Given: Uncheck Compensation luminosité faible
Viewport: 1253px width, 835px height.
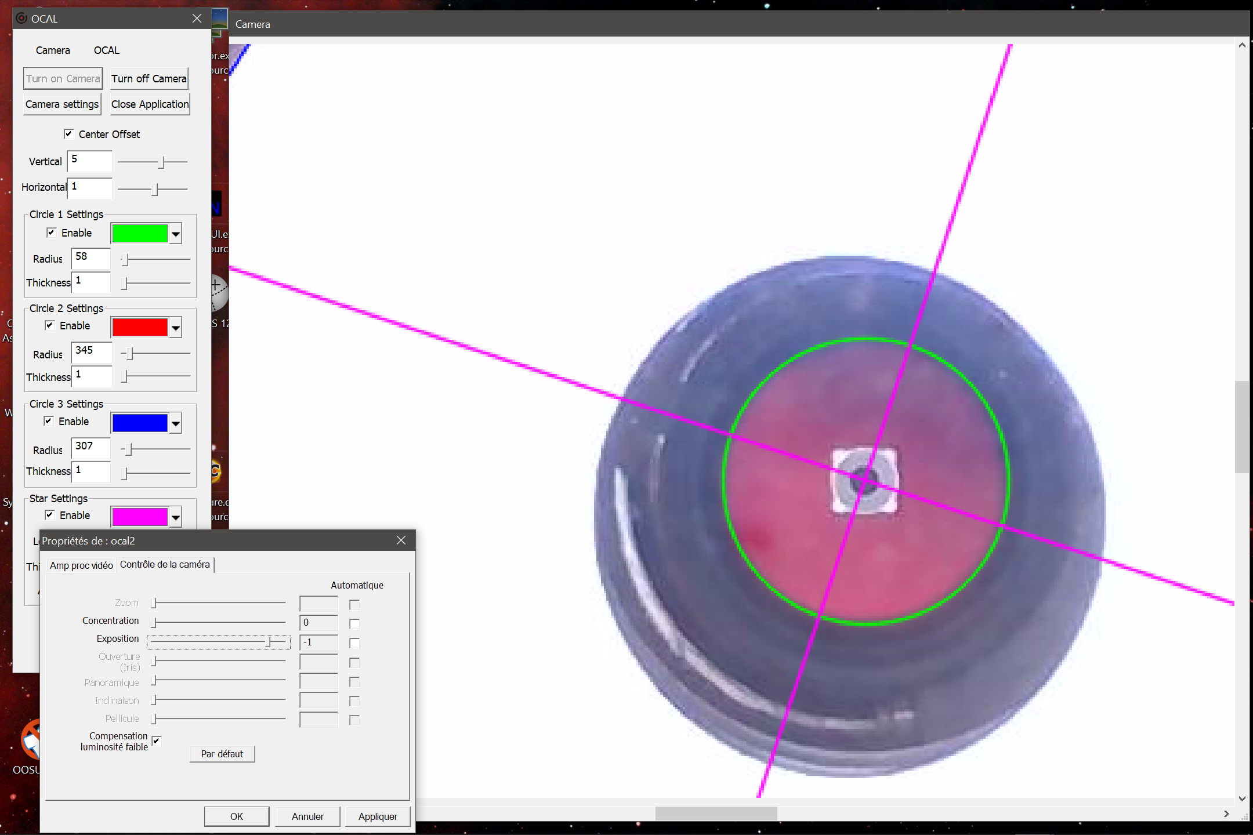Looking at the screenshot, I should coord(156,740).
